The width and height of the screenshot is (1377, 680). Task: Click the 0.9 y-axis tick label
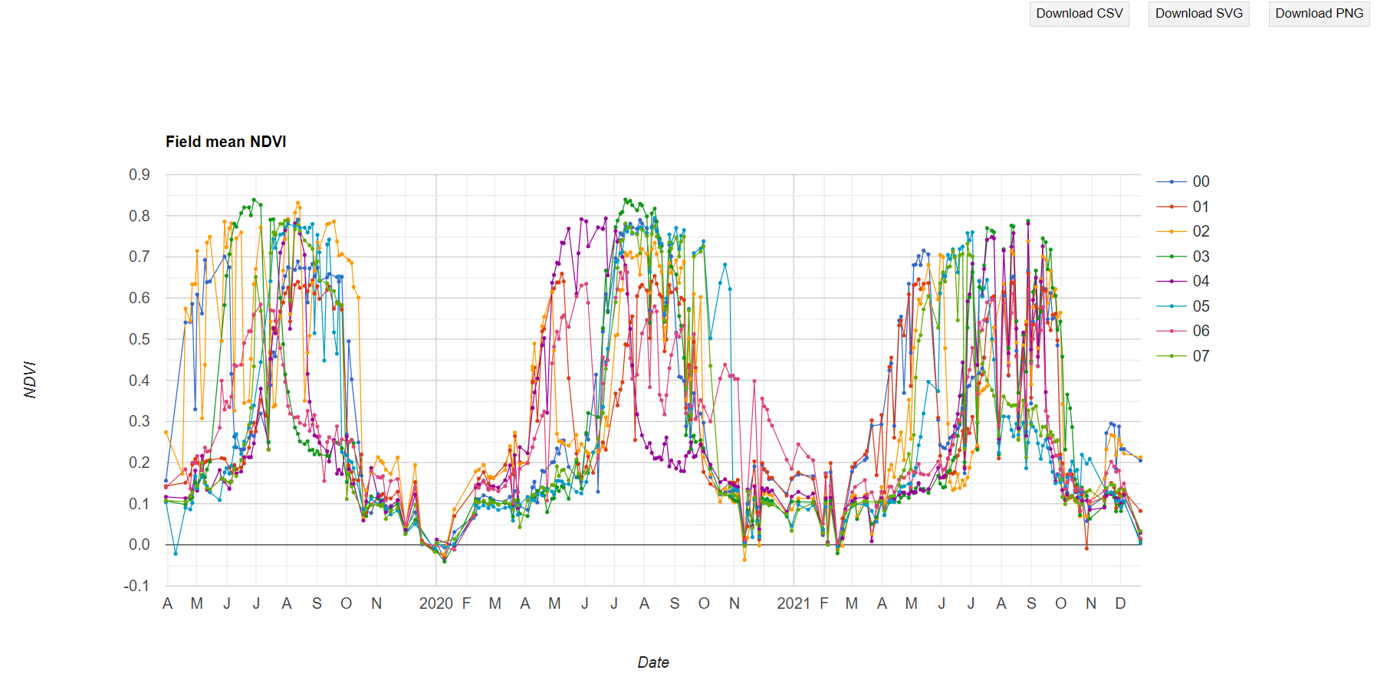[x=140, y=175]
